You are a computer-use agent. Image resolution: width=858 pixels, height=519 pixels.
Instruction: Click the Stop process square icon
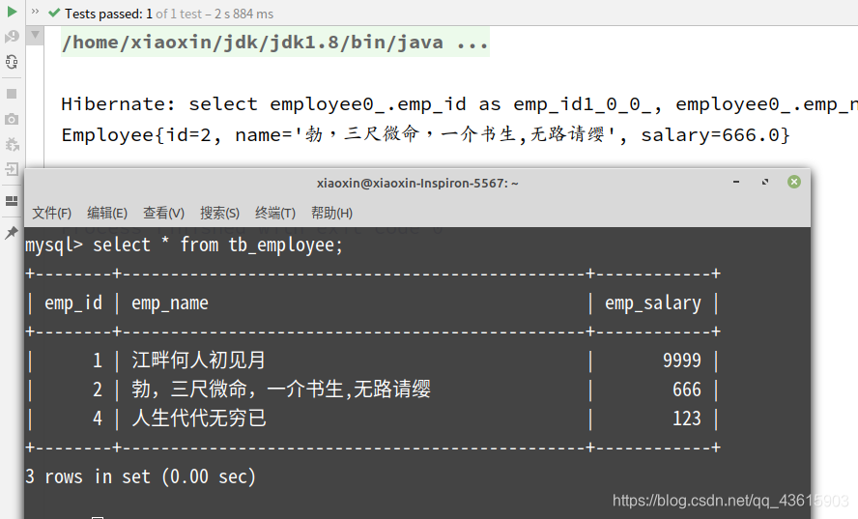click(x=12, y=94)
